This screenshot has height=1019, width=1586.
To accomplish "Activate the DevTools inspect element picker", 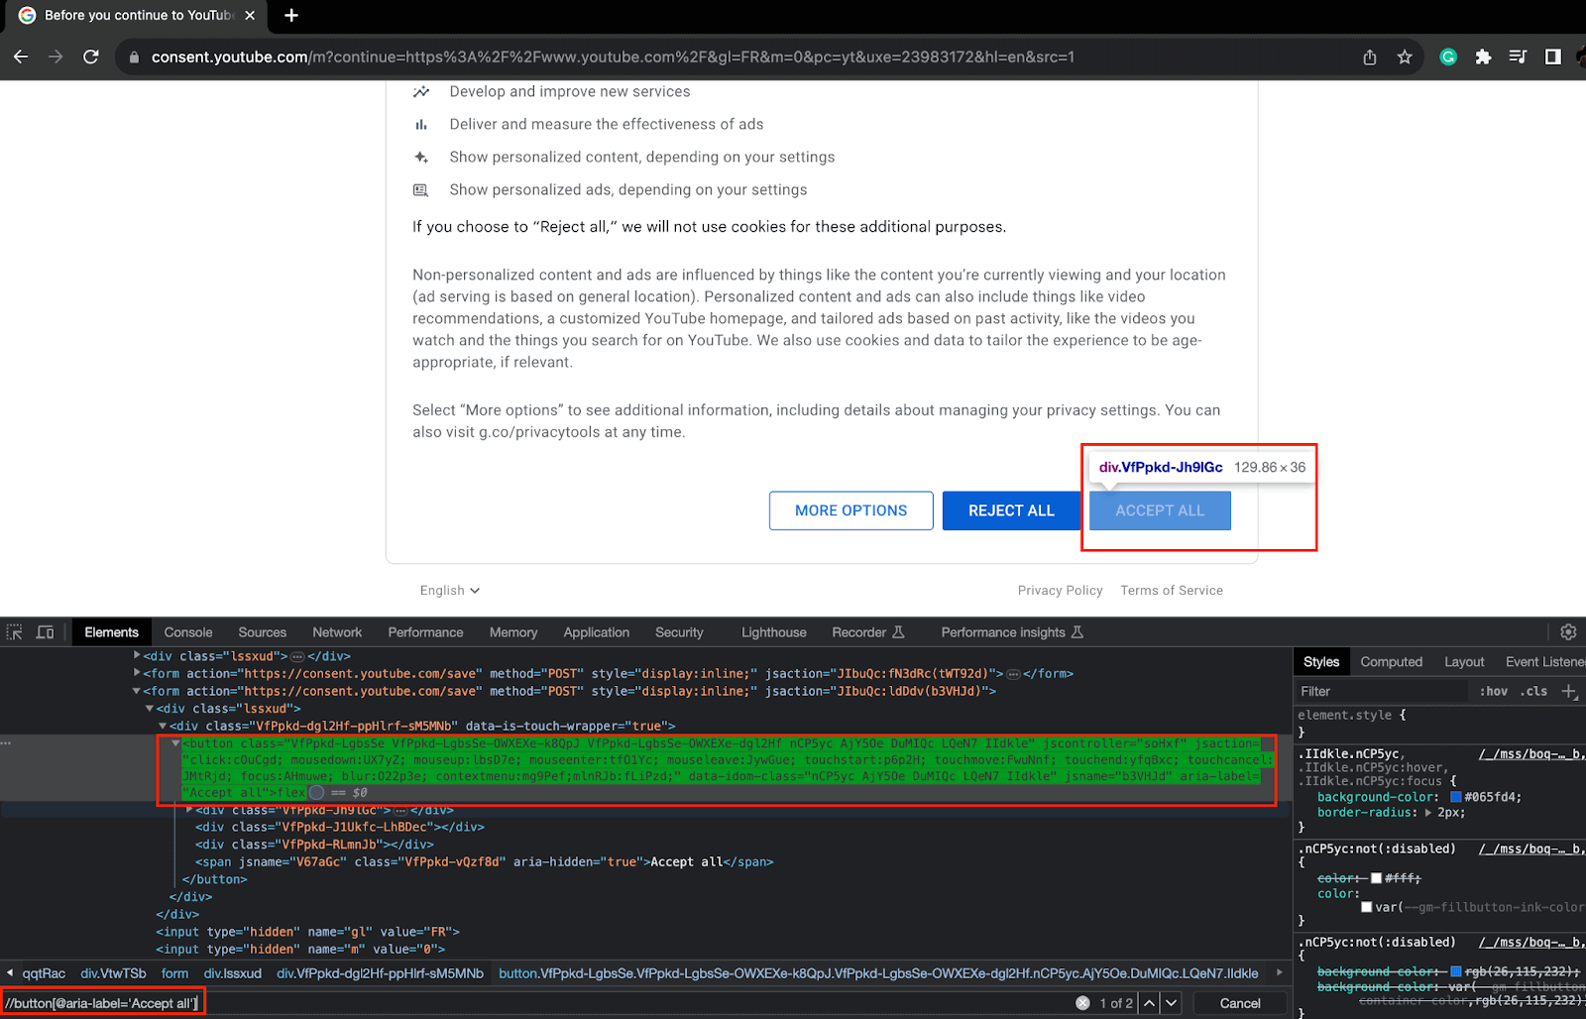I will tap(15, 631).
